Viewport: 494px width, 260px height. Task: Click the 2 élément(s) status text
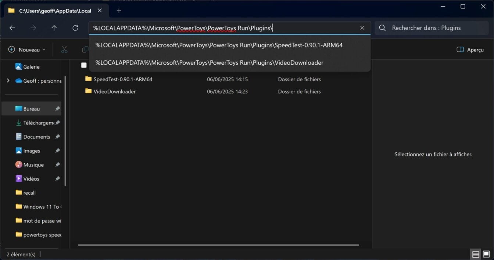pyautogui.click(x=21, y=254)
